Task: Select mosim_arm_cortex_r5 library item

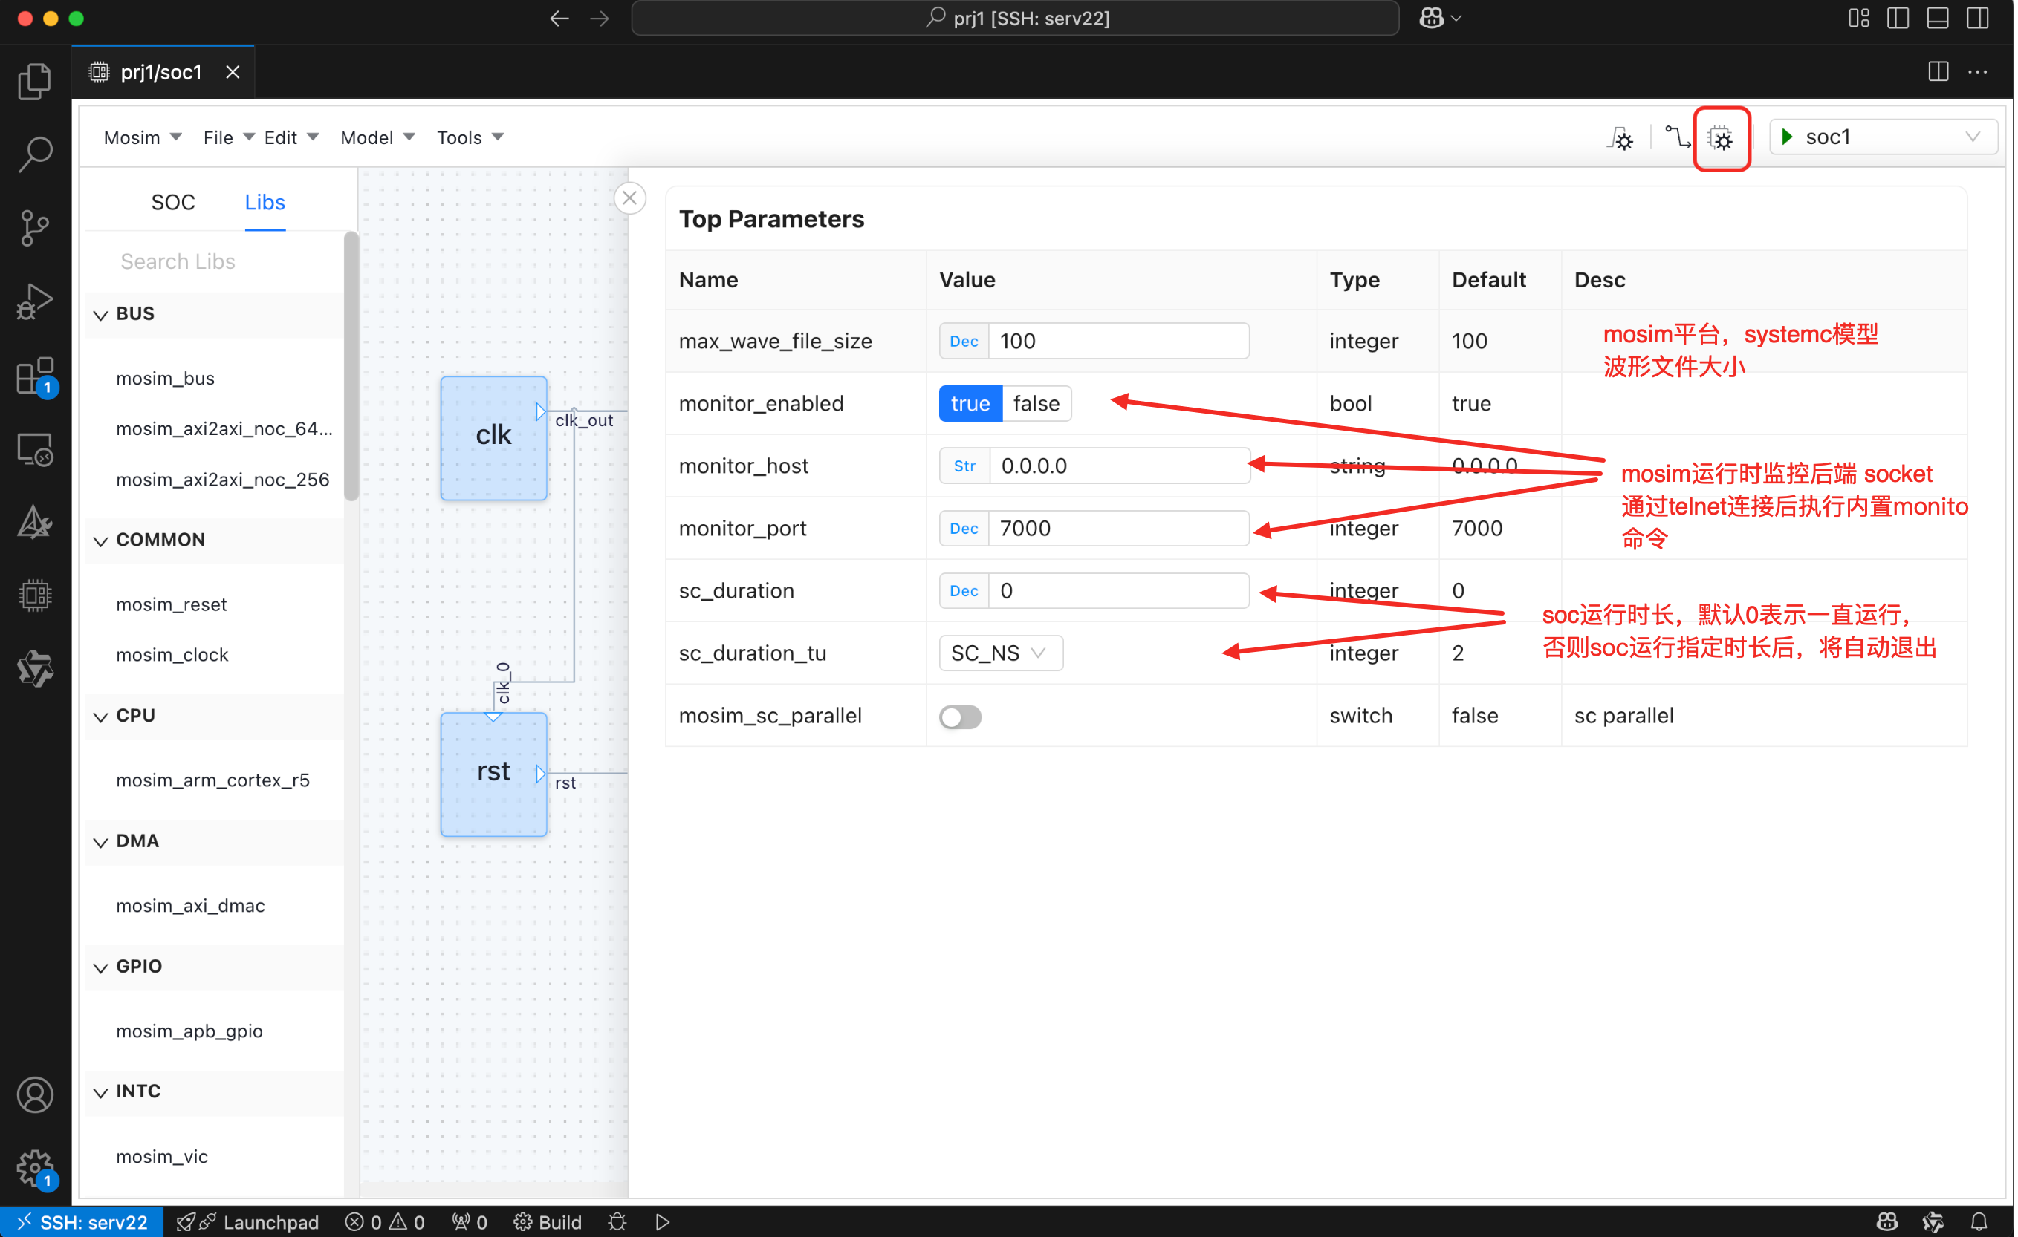Action: (x=213, y=780)
